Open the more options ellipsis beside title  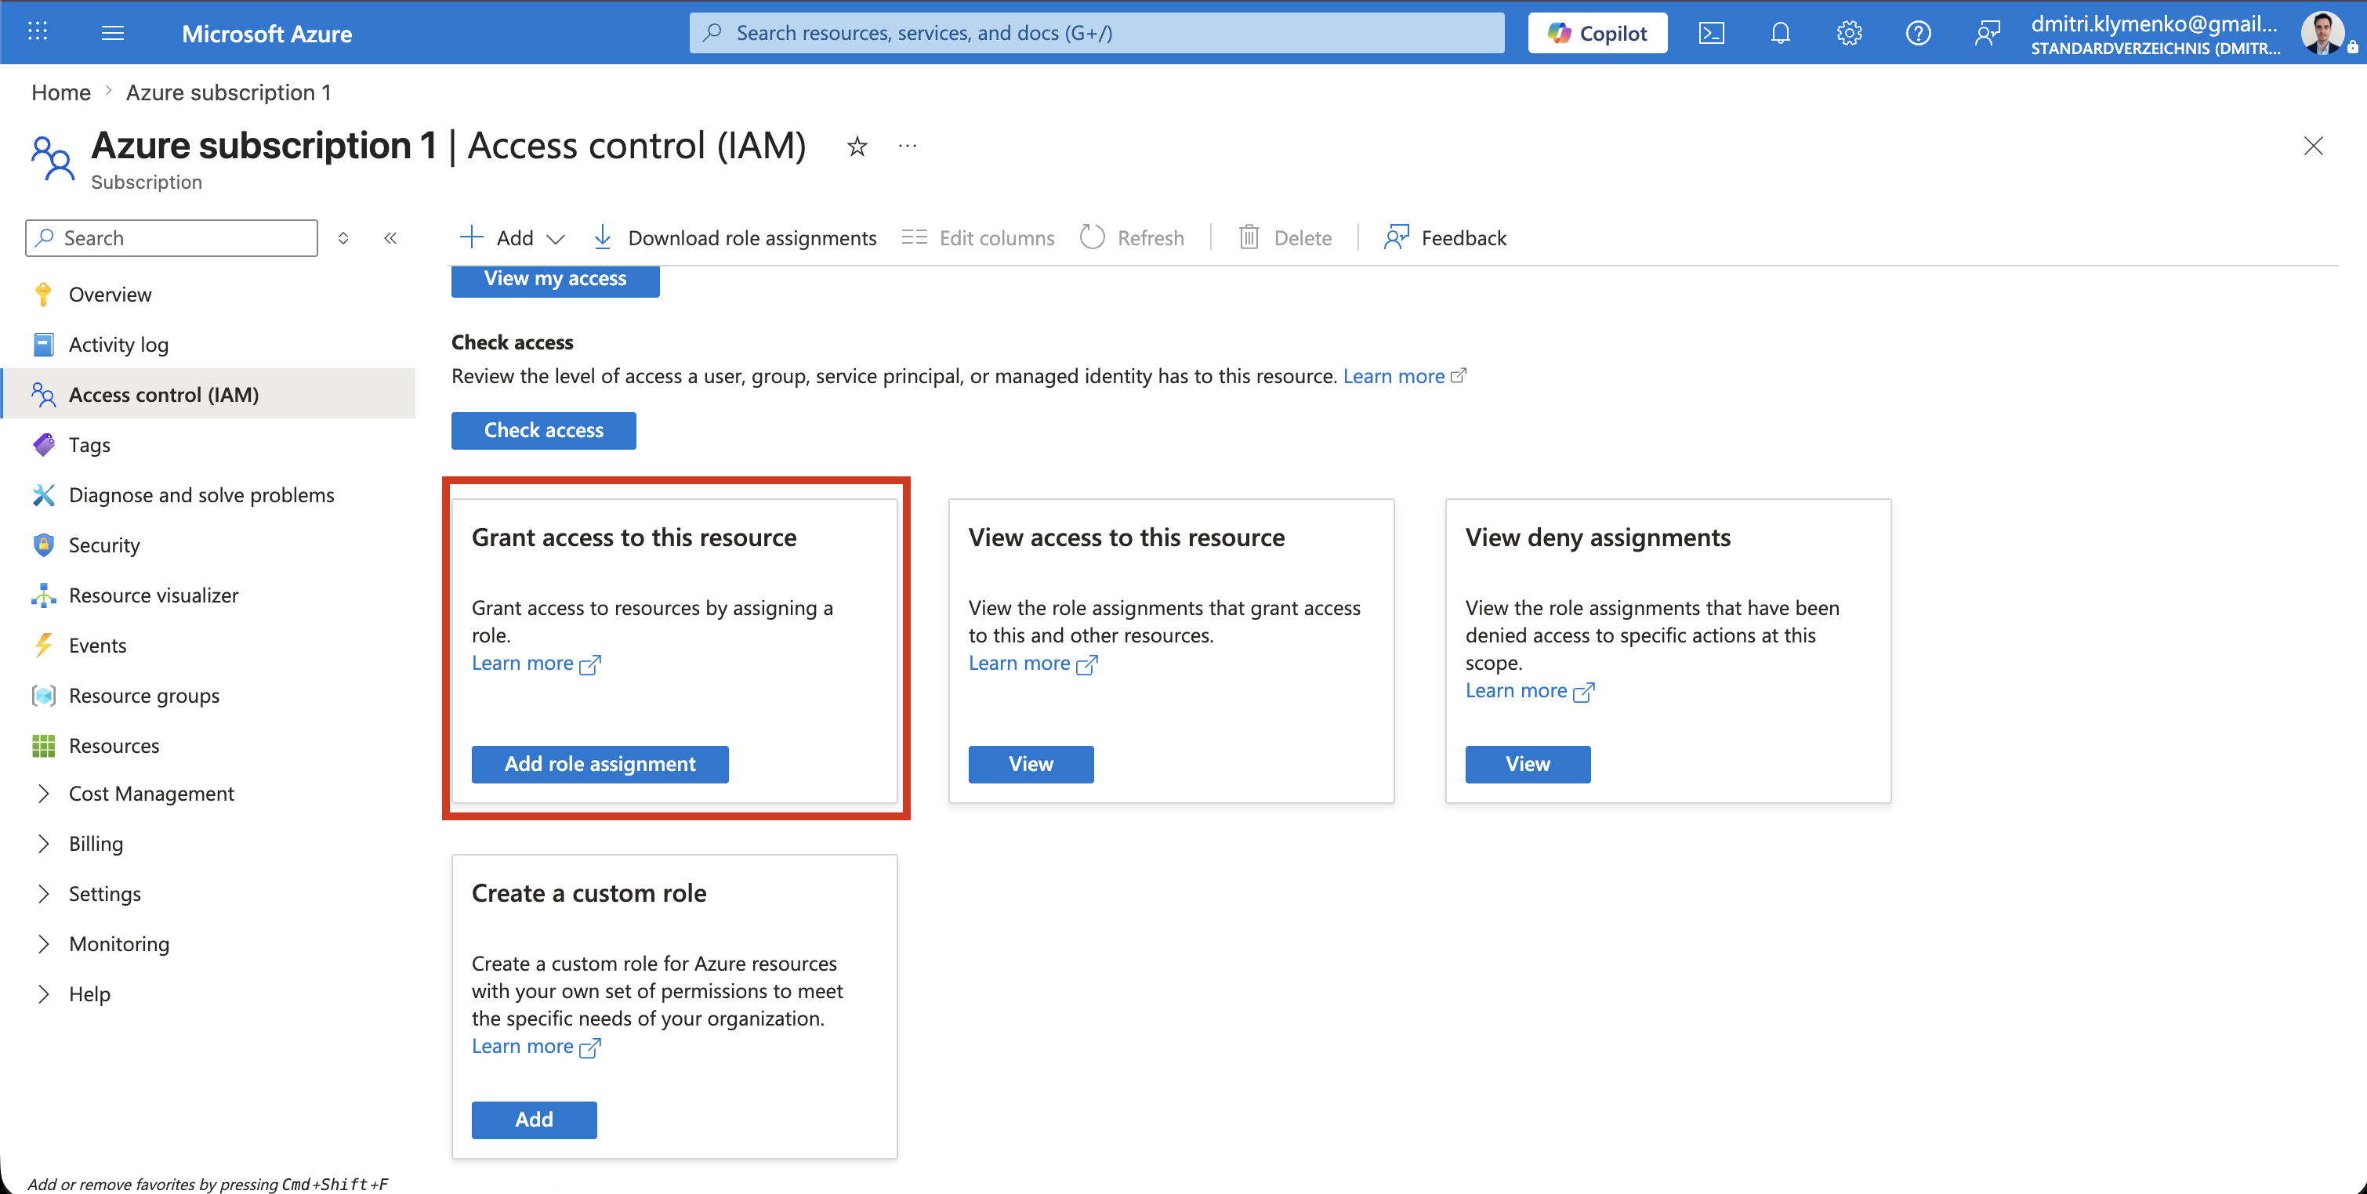click(x=907, y=146)
